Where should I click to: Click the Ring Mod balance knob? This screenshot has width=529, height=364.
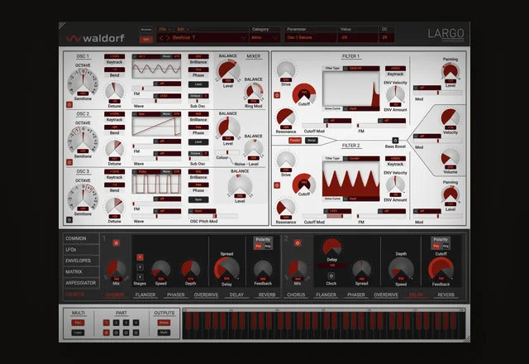click(x=254, y=93)
